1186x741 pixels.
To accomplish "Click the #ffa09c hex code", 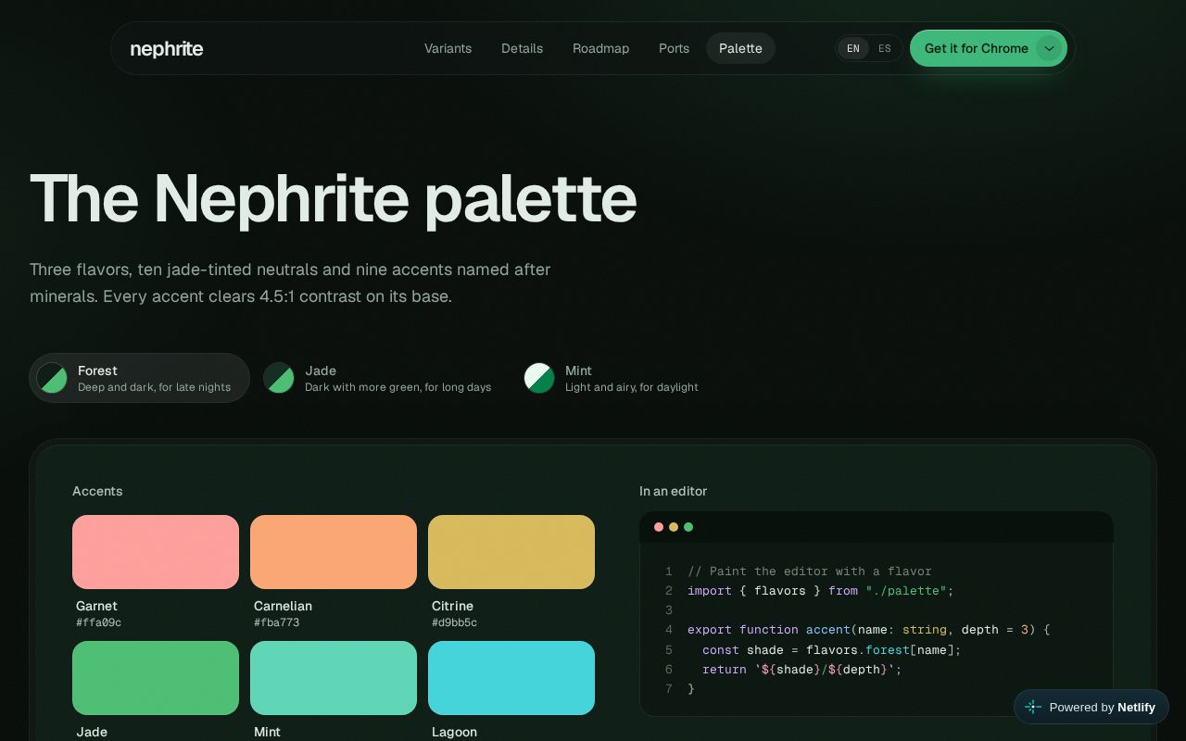I will (x=98, y=622).
